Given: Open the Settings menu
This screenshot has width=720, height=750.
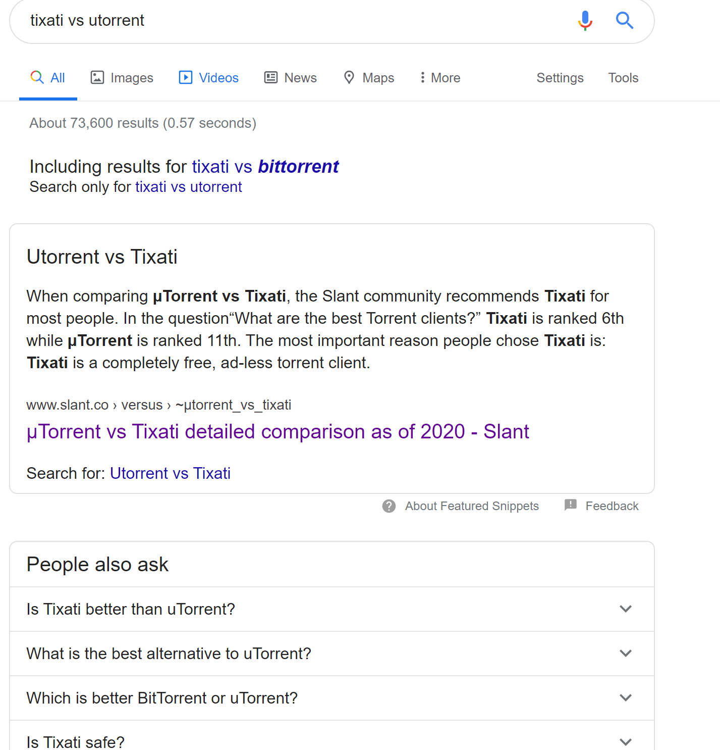Looking at the screenshot, I should pos(560,77).
